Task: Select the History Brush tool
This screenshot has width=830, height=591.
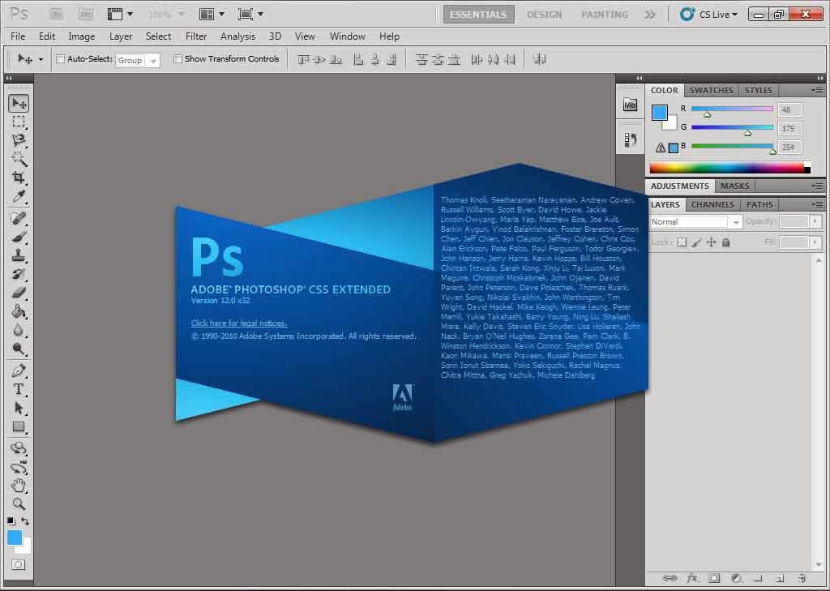Action: pyautogui.click(x=19, y=274)
